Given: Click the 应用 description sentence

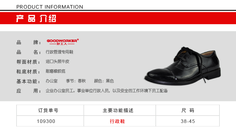Looking at the screenshot, I should click(x=107, y=91).
